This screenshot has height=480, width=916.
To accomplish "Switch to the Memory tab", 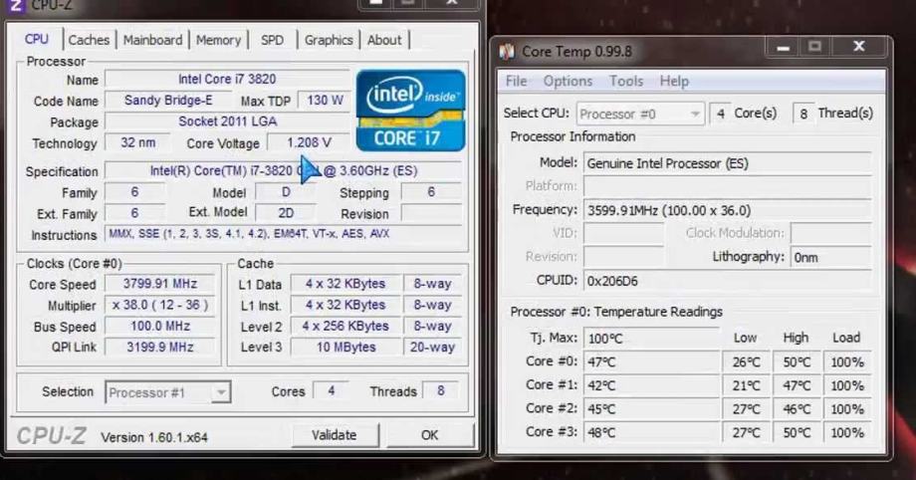I will [x=218, y=40].
